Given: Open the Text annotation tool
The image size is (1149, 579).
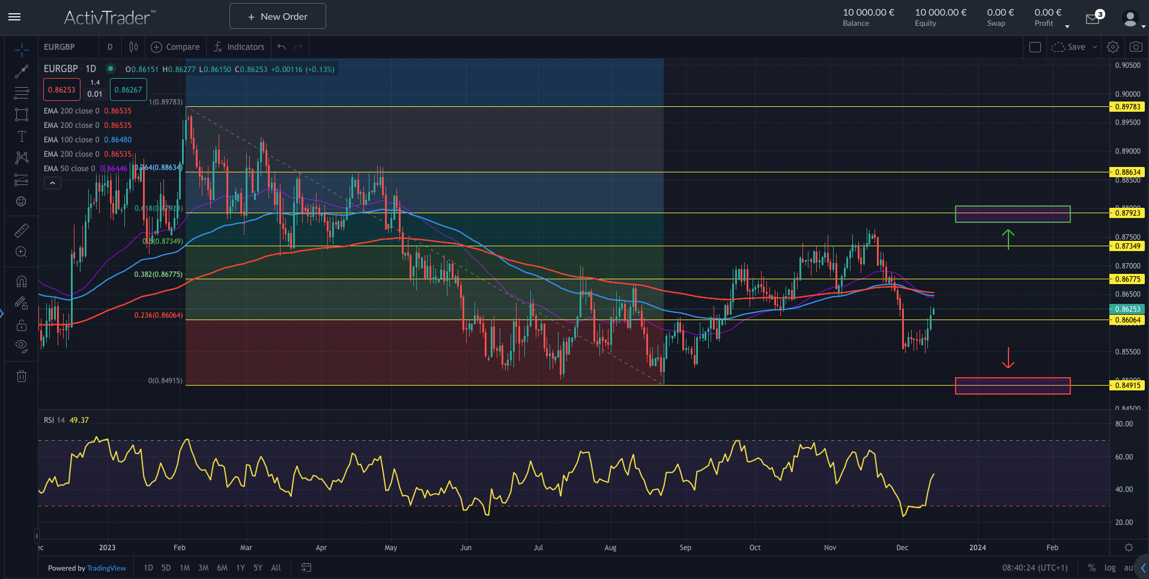Looking at the screenshot, I should [x=21, y=136].
